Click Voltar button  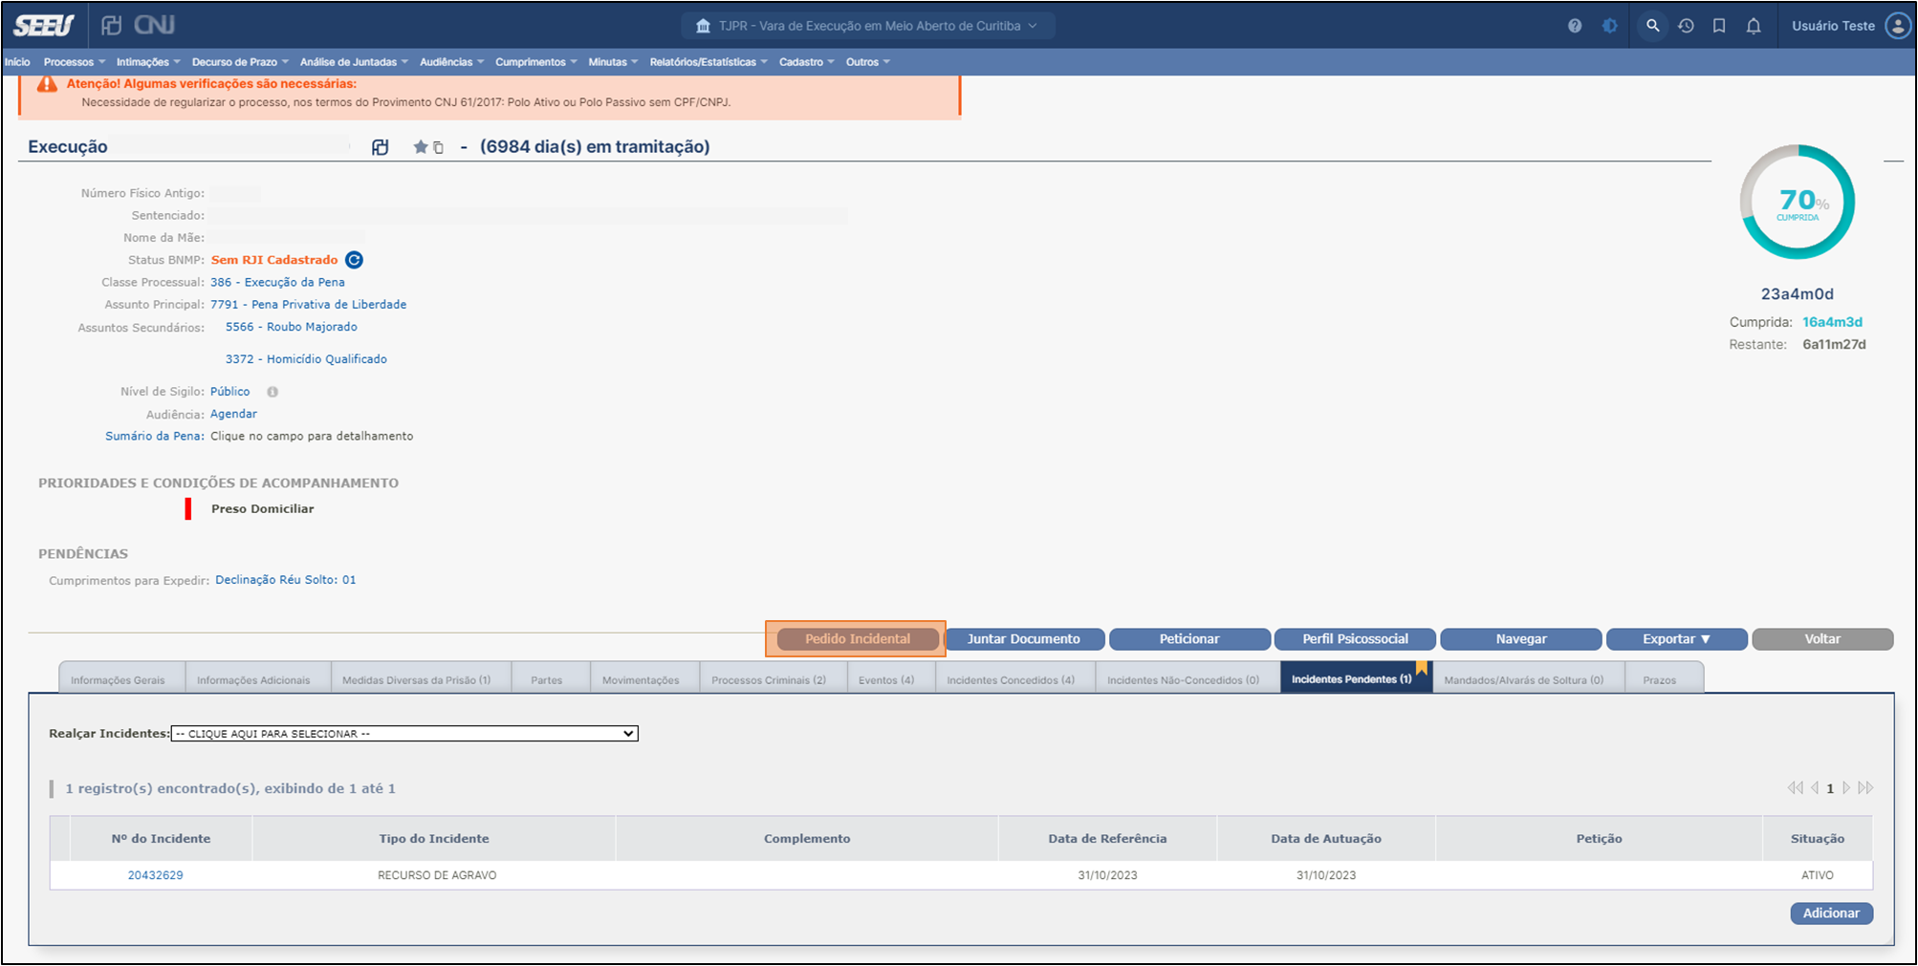(1822, 639)
